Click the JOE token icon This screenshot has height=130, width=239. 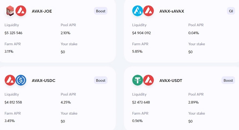10,11
